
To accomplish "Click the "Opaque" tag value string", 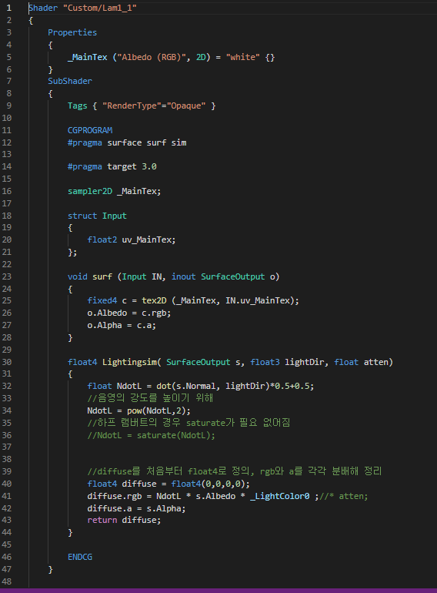I will point(186,106).
